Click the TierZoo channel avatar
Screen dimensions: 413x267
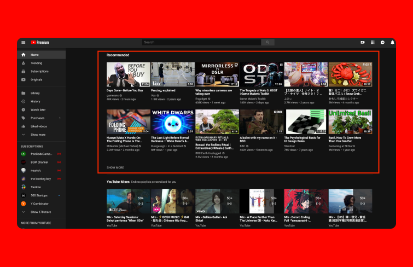[x=24, y=187]
